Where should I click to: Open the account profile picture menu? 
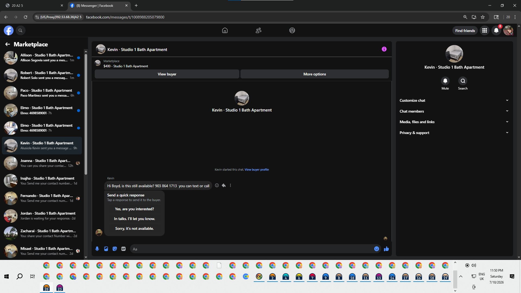click(x=508, y=30)
